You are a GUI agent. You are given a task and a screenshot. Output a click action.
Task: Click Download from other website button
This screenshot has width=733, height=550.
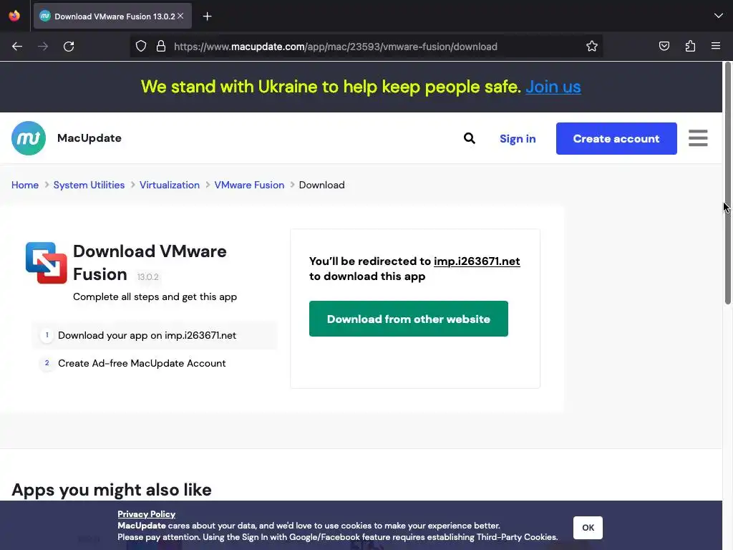[x=408, y=319]
